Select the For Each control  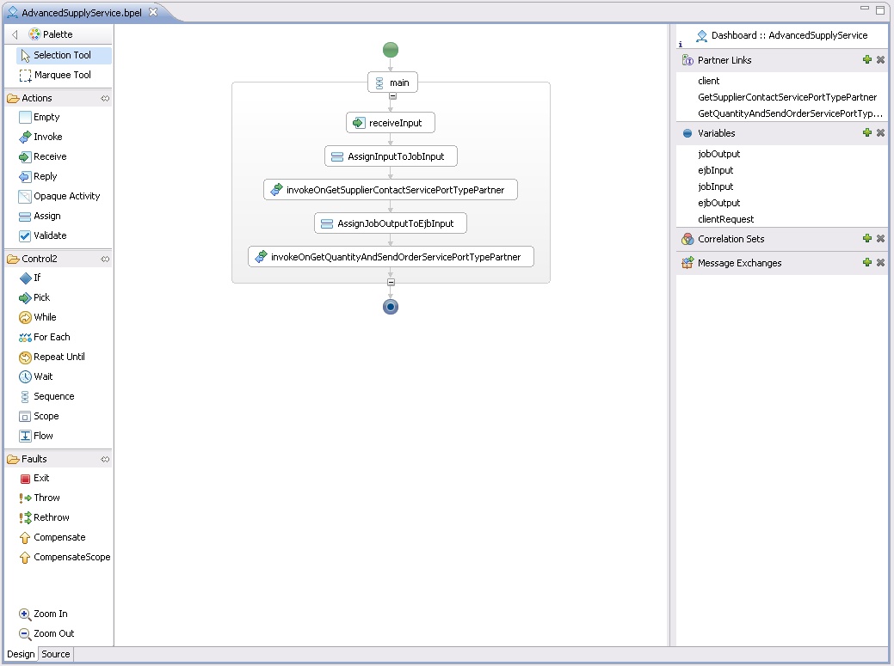point(51,337)
